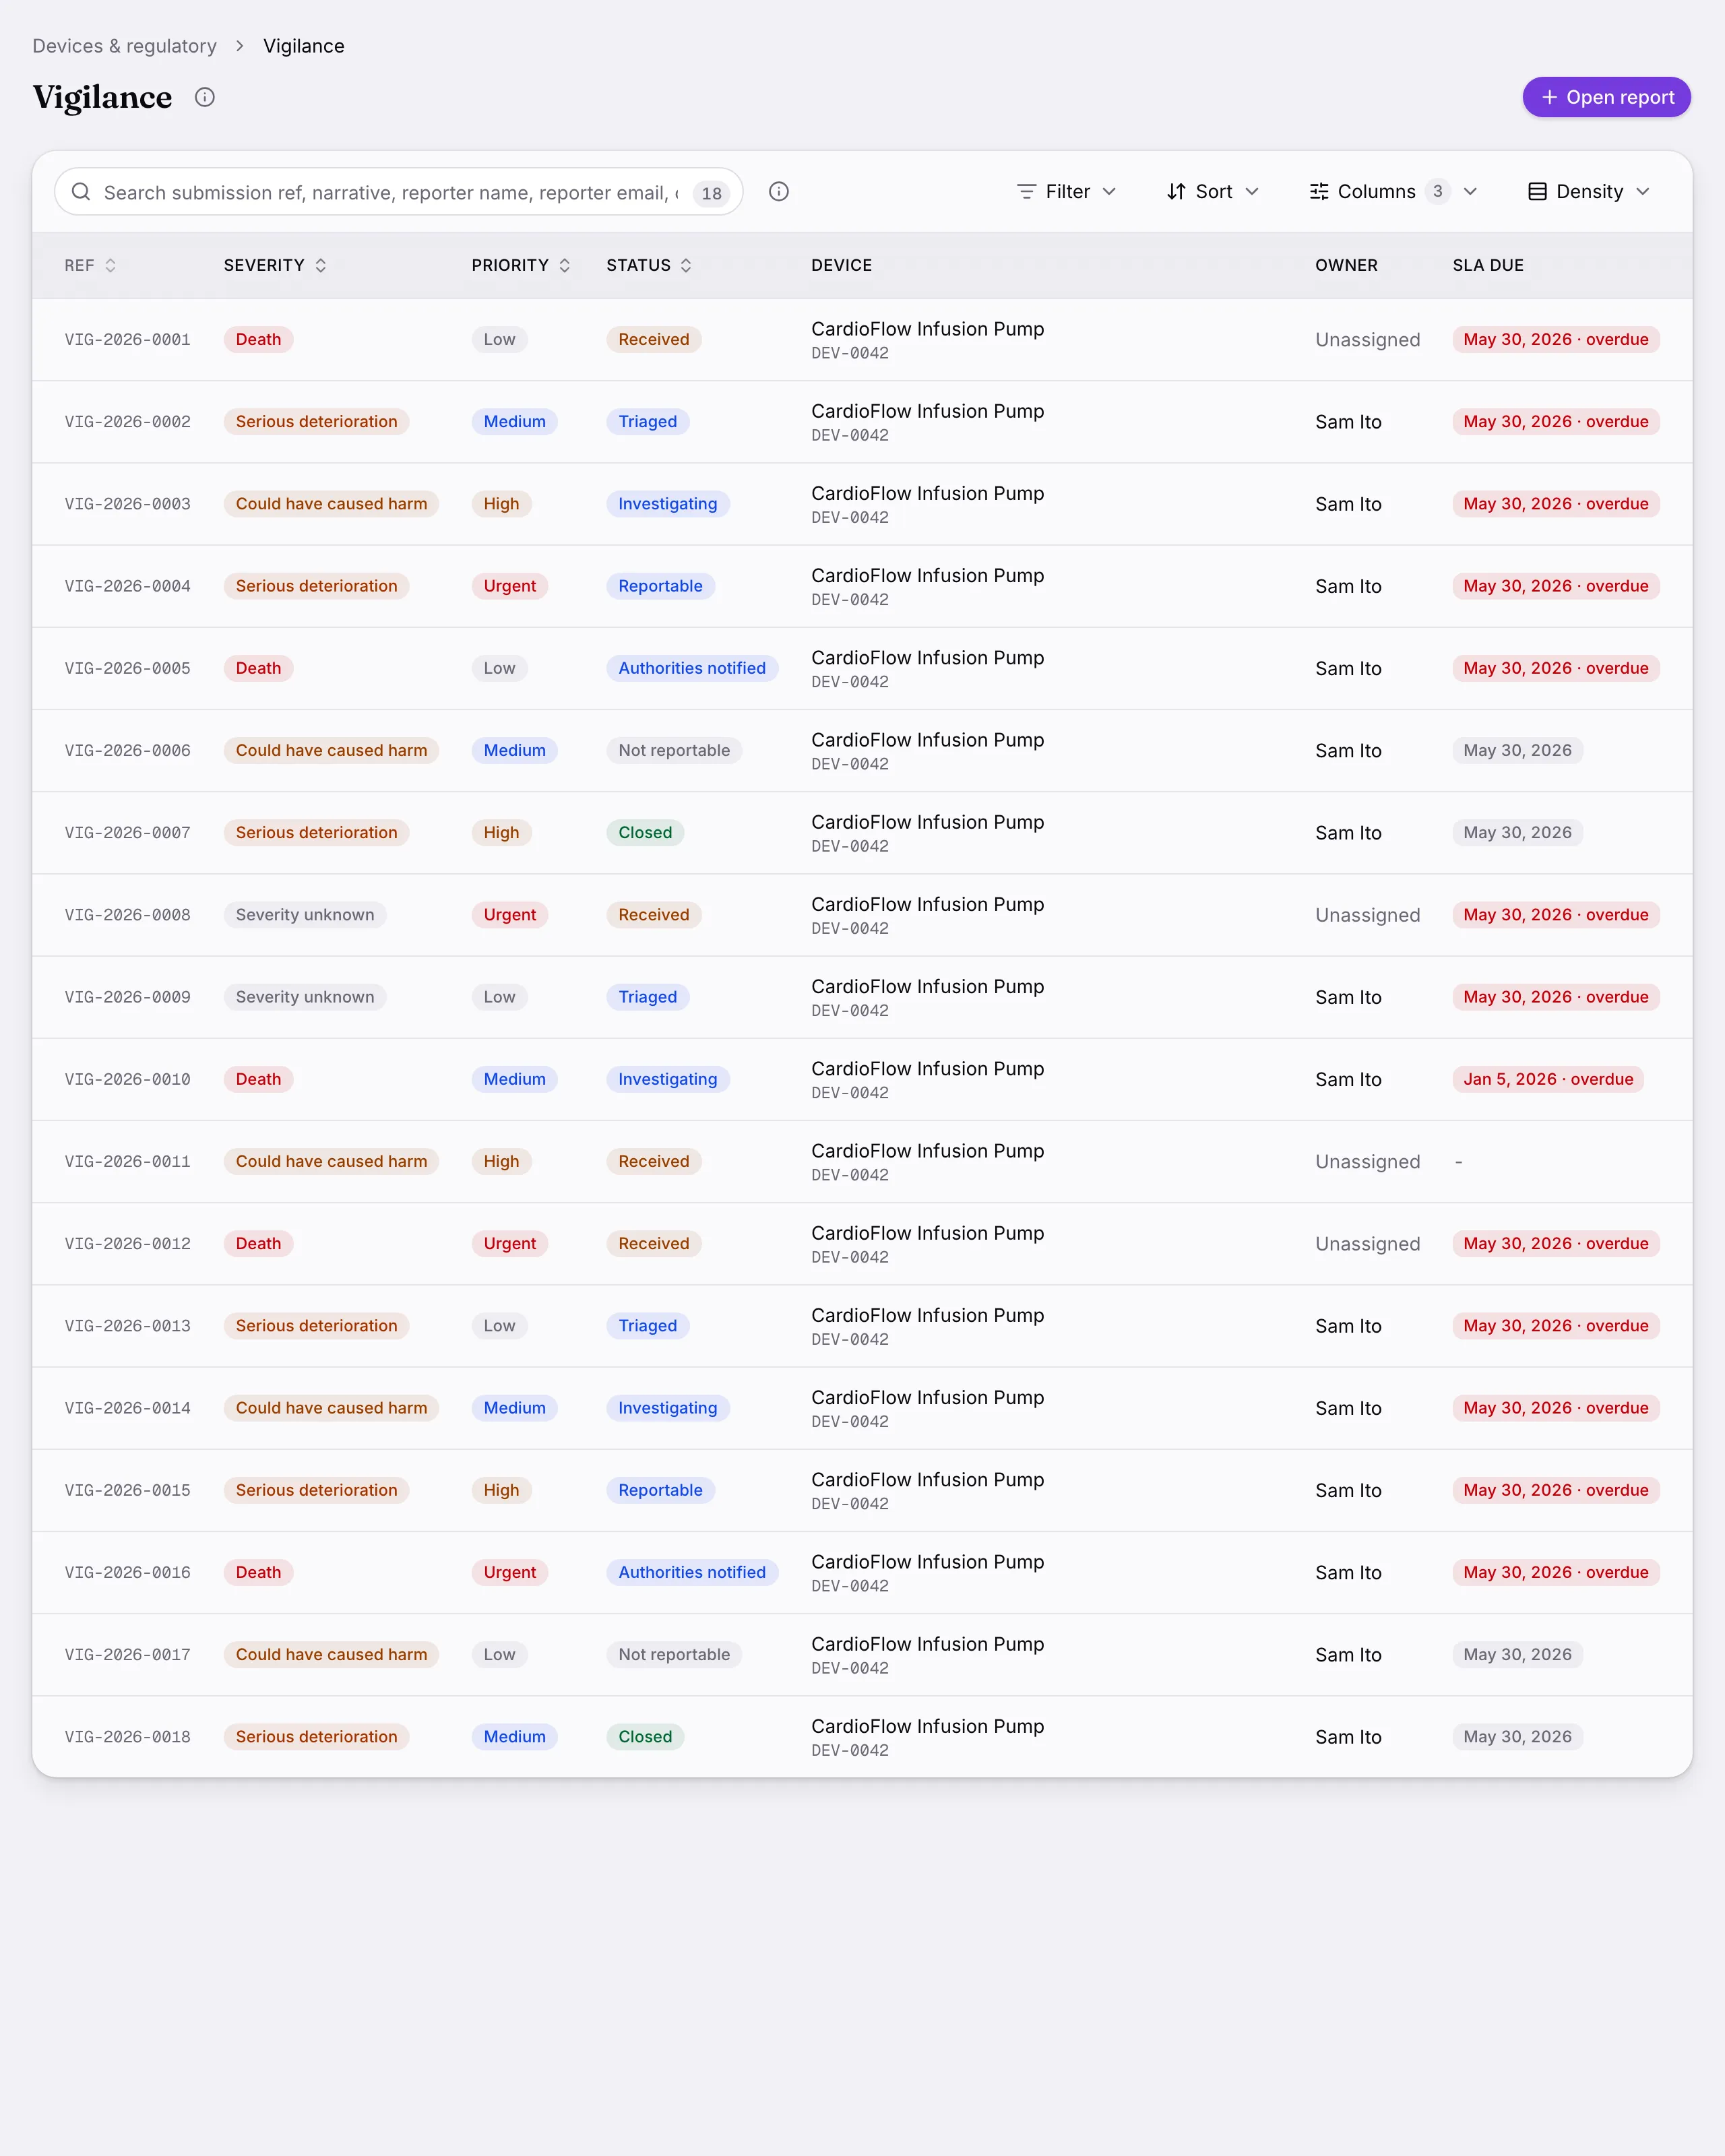Open row VIG-2026-0001
This screenshot has width=1725, height=2156.
pos(862,340)
